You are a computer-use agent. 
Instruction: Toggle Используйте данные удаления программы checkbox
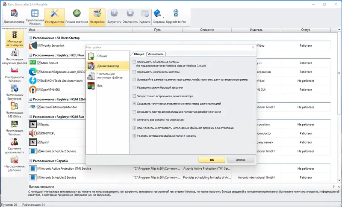click(134, 80)
